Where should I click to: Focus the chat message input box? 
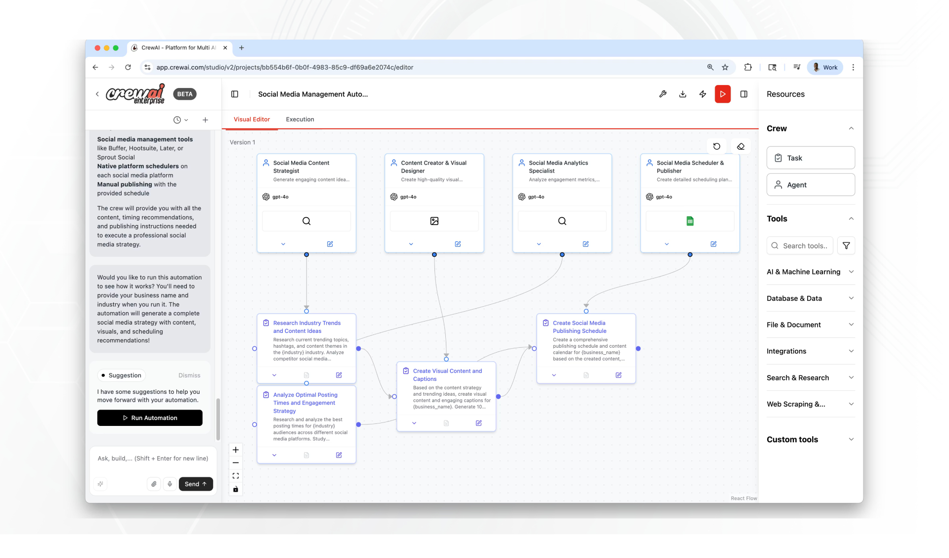[153, 459]
